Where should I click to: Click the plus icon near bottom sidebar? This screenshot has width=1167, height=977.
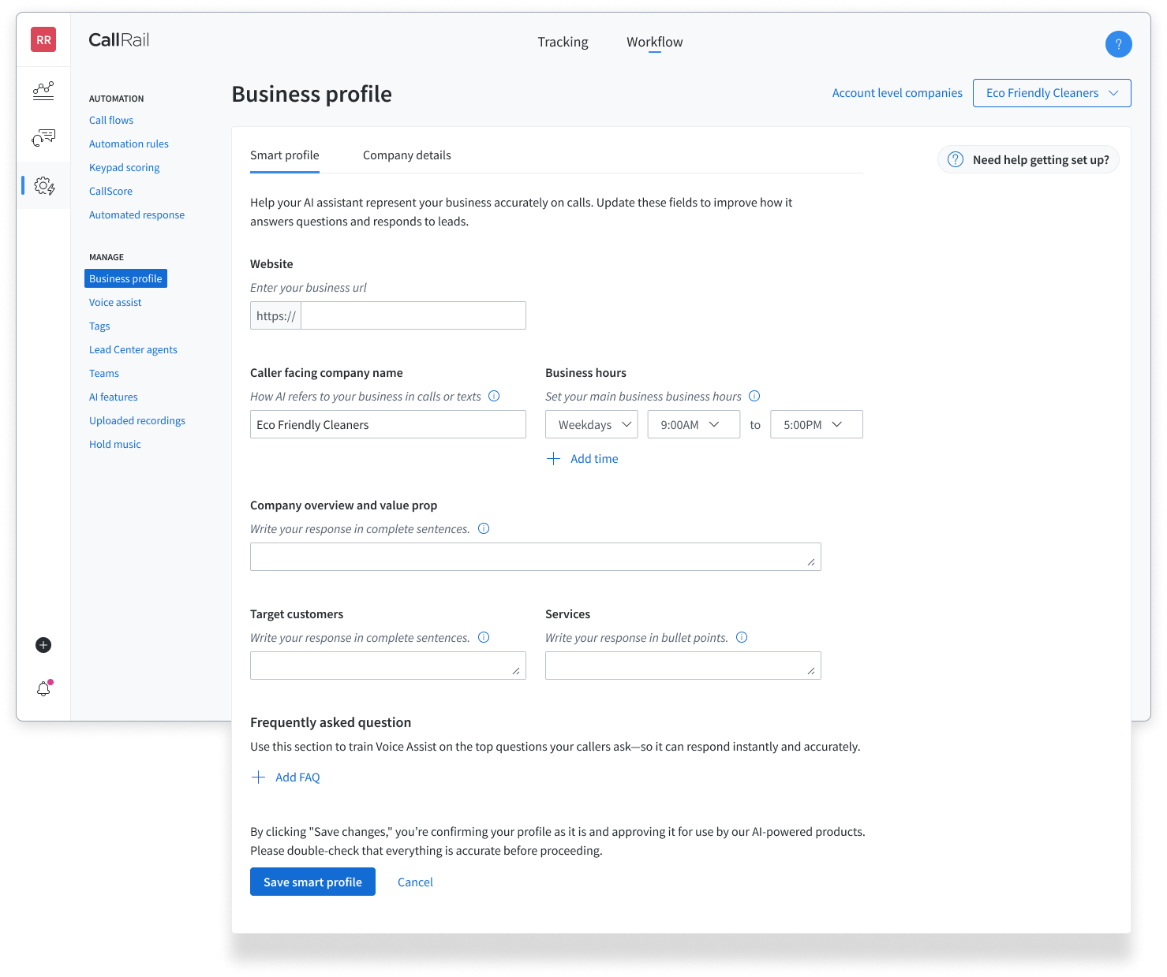(43, 645)
